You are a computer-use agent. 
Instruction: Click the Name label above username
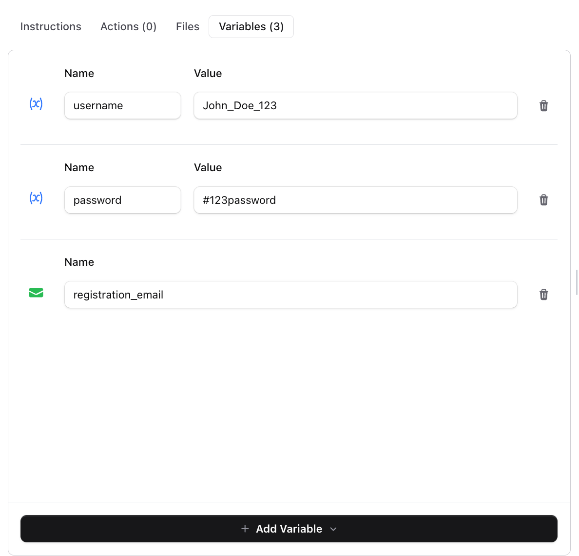coord(79,73)
